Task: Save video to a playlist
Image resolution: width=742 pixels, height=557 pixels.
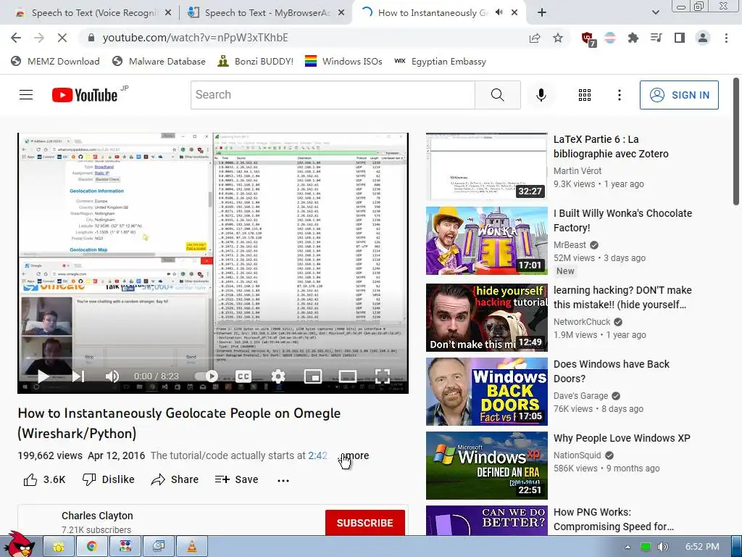Action: pos(237,480)
